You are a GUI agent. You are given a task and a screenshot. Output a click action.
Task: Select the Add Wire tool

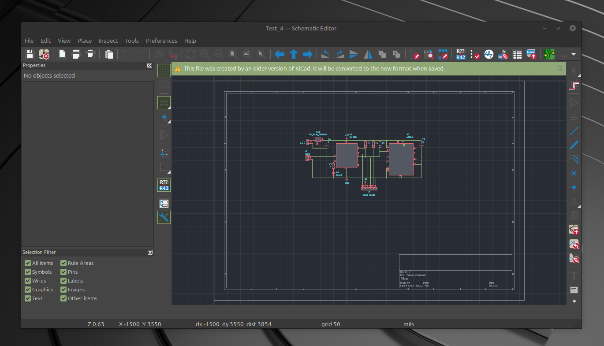574,131
